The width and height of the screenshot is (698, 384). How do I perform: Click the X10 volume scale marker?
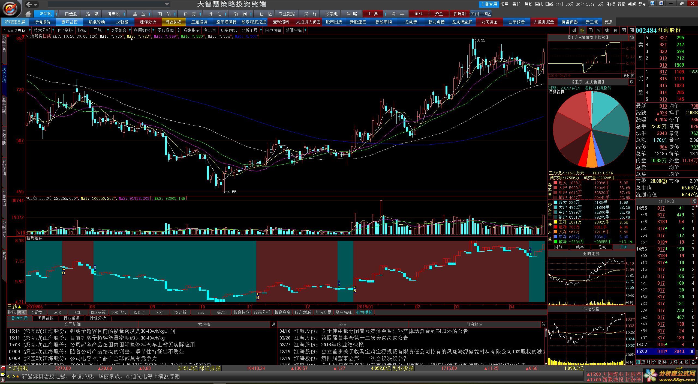21,233
